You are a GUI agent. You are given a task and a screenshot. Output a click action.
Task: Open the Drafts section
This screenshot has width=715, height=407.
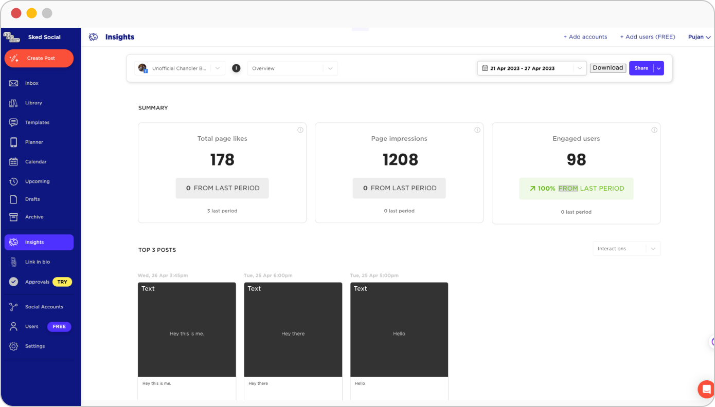(x=32, y=199)
